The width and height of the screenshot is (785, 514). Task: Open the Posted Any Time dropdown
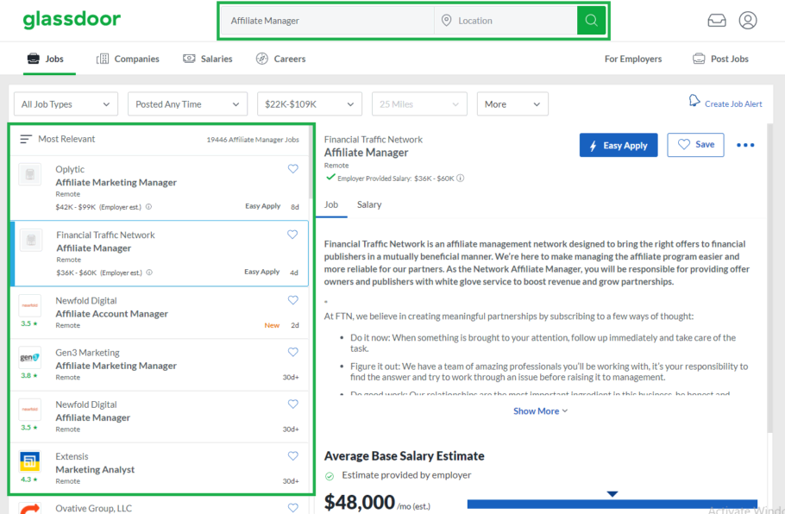click(x=188, y=104)
